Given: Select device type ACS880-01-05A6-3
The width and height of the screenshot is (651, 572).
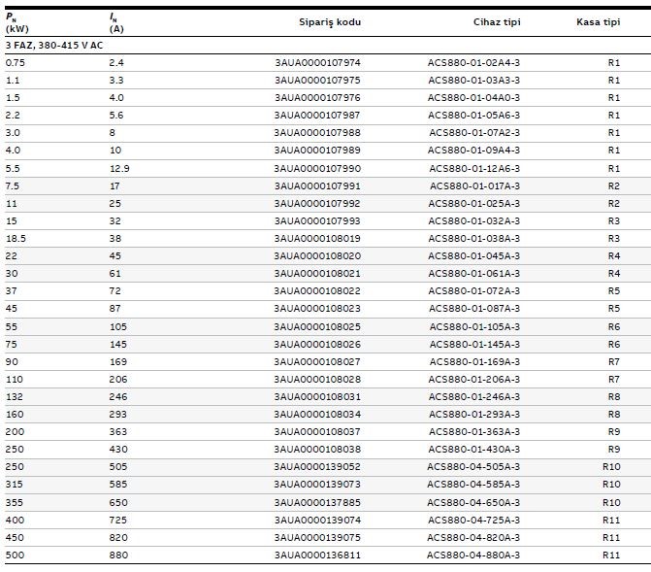Looking at the screenshot, I should tap(473, 116).
